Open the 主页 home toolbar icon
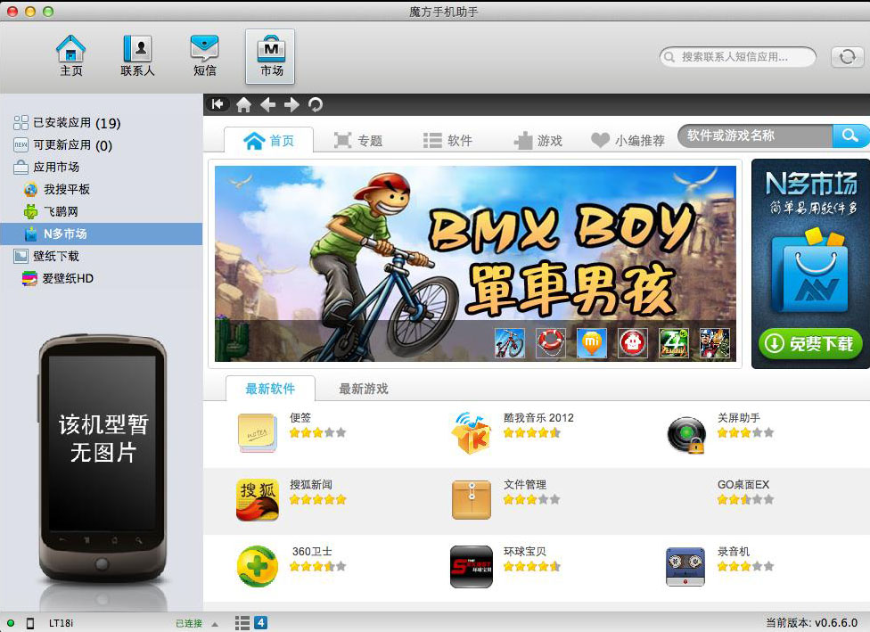The height and width of the screenshot is (632, 870). [x=71, y=55]
